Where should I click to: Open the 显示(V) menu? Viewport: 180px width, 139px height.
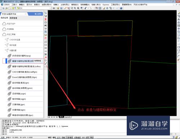tap(29, 5)
